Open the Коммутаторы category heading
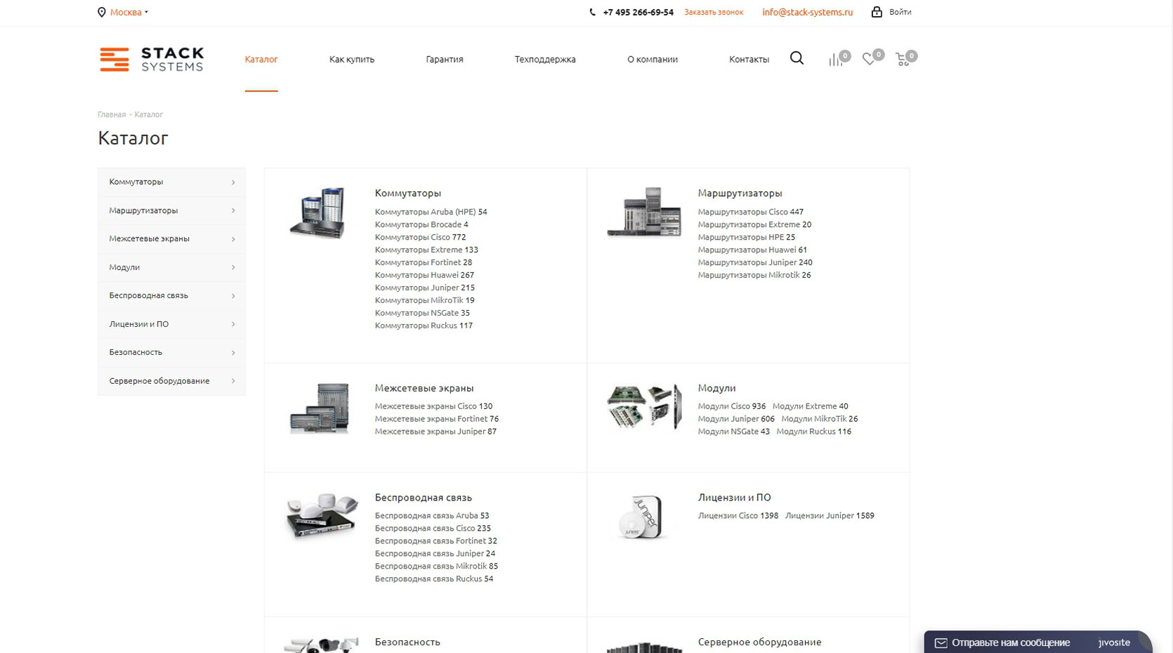Image resolution: width=1173 pixels, height=653 pixels. 408,193
